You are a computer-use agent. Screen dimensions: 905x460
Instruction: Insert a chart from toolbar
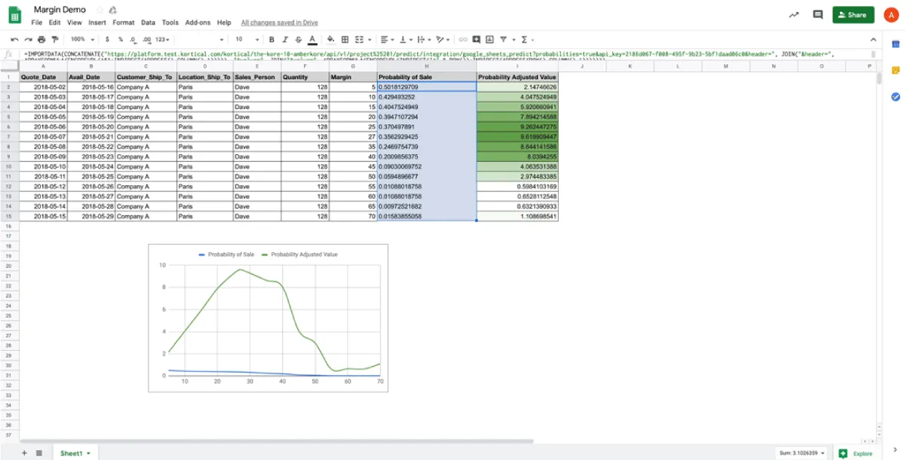coord(489,39)
